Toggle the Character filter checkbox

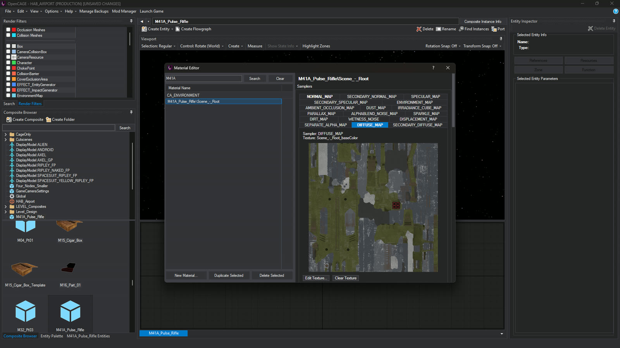point(8,63)
